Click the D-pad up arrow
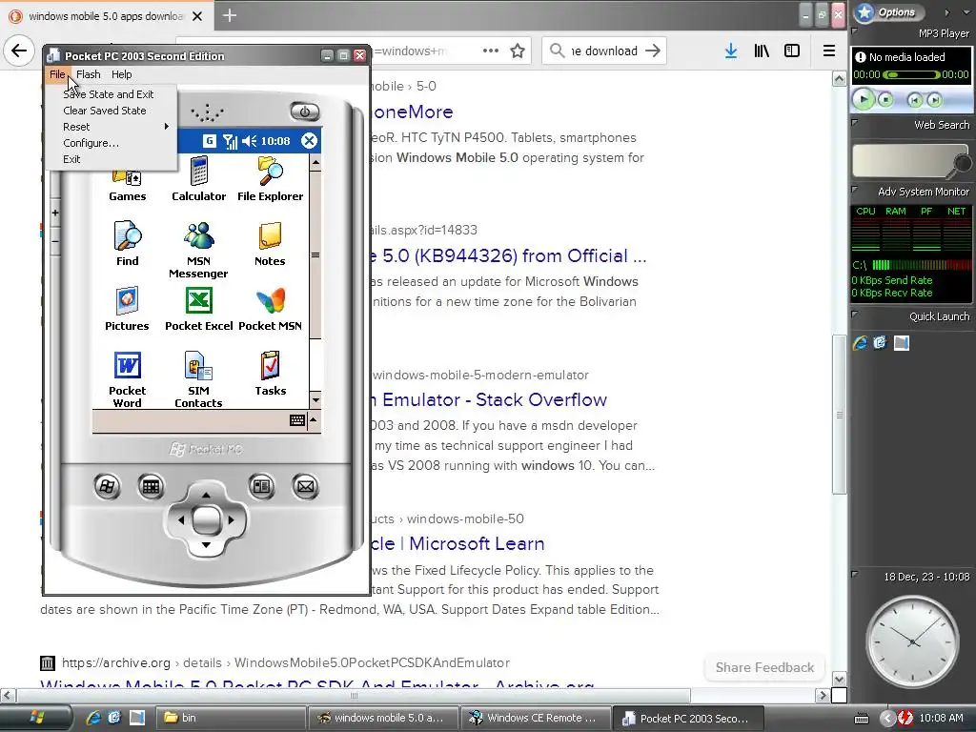Screen dimensions: 976x732 (206, 495)
